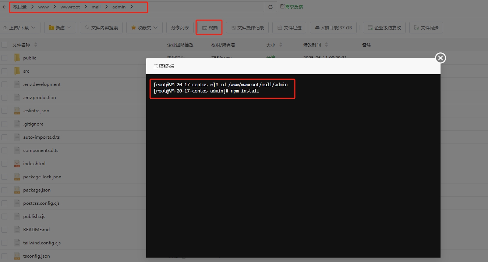Open the 终端 terminal button

209,28
